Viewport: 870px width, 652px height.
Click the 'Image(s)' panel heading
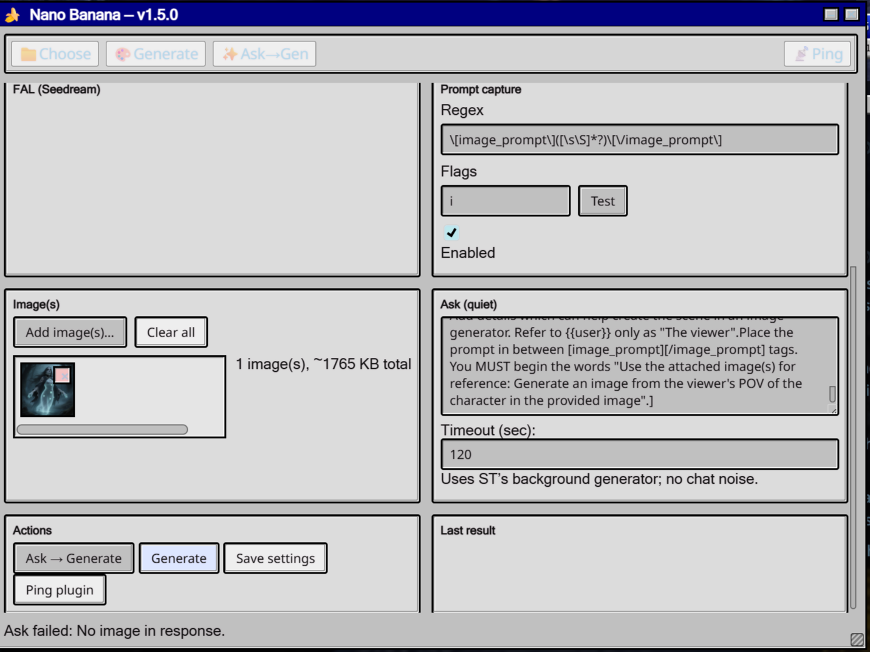[x=36, y=304]
